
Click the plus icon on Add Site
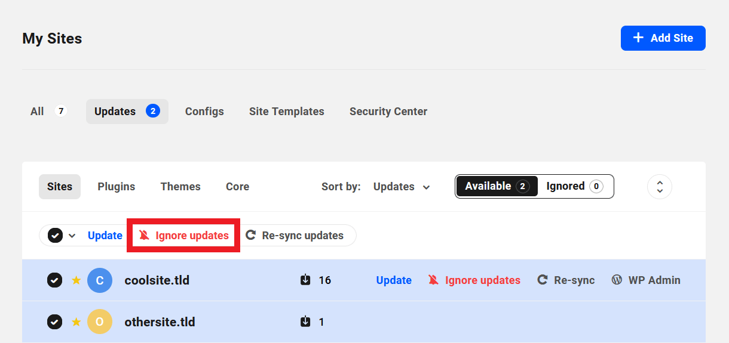tap(639, 38)
